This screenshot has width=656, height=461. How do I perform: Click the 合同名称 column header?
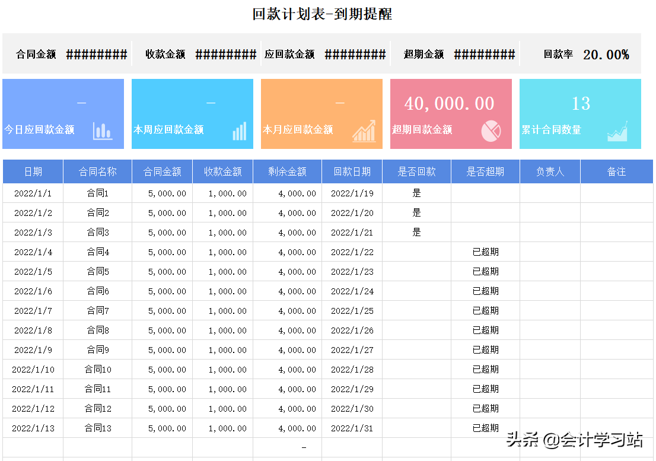point(97,171)
